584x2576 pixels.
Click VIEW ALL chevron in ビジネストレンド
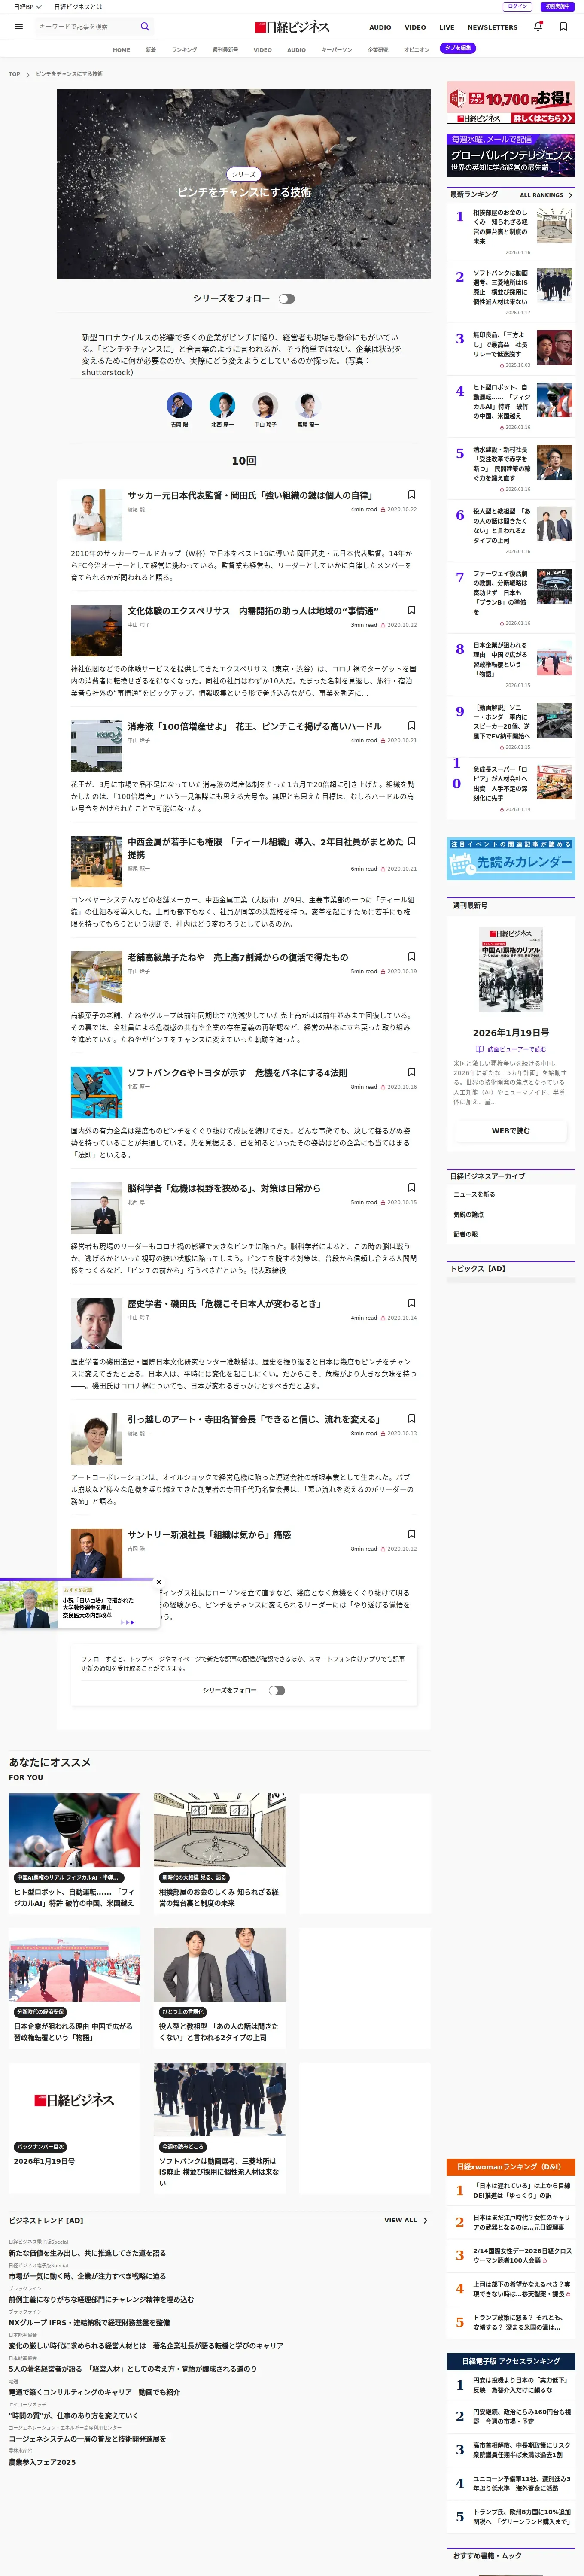click(x=426, y=2220)
